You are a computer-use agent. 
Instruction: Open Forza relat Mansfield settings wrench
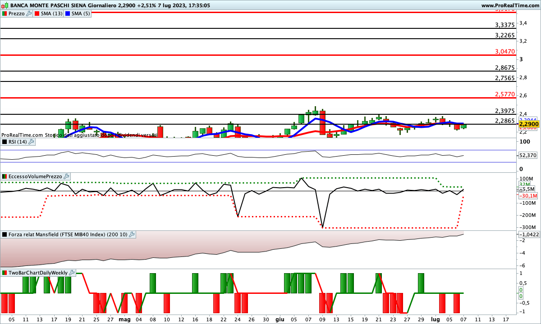[132, 234]
